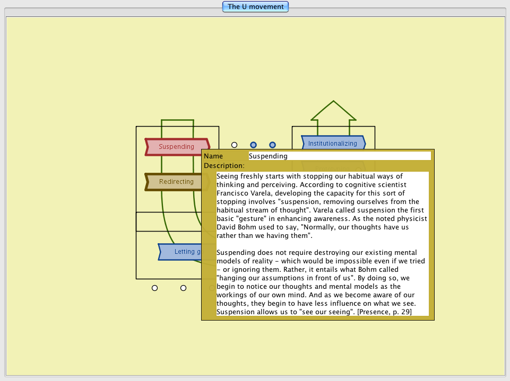Select the white circle right of Suspending
The image size is (510, 381).
[234, 145]
